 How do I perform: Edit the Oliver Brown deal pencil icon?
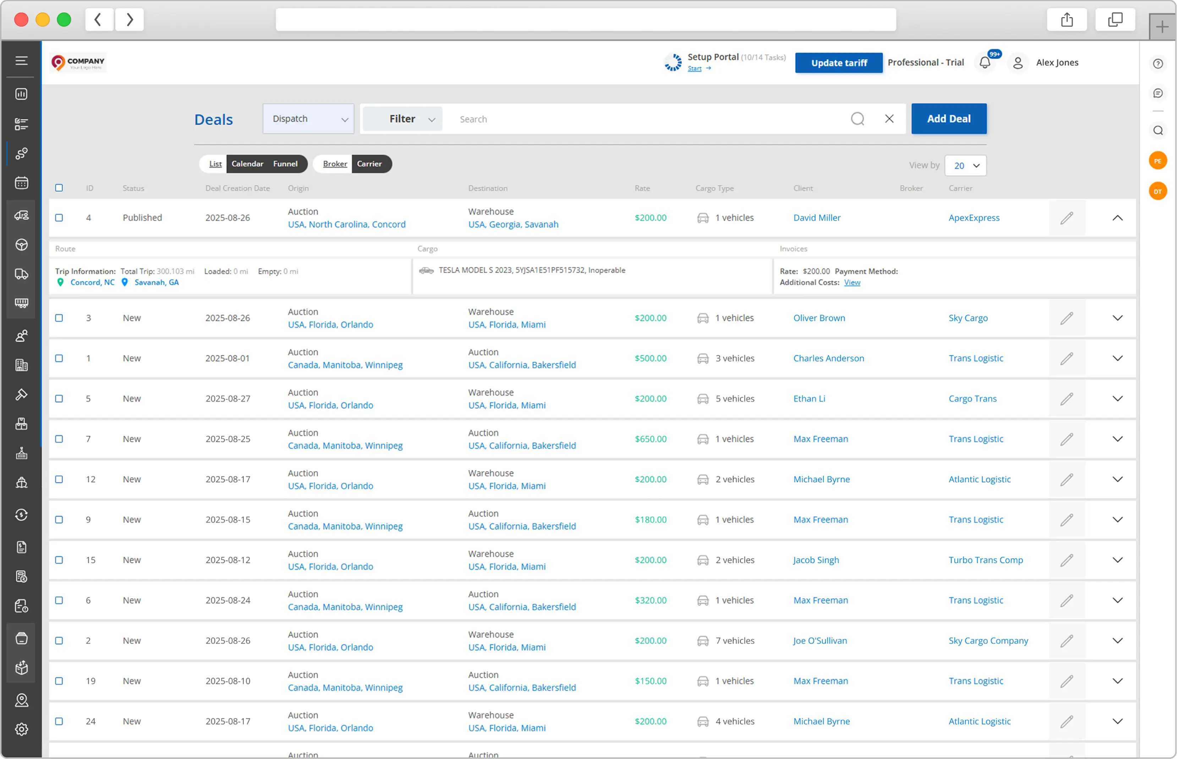1067,318
